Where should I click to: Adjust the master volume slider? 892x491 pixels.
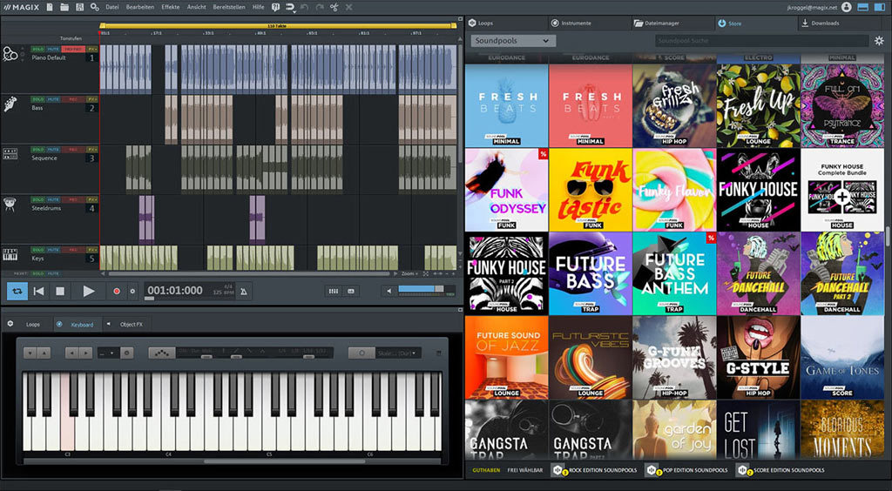(x=421, y=289)
